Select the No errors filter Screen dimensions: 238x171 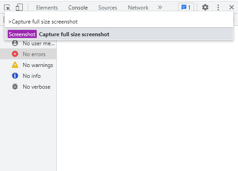28,54
